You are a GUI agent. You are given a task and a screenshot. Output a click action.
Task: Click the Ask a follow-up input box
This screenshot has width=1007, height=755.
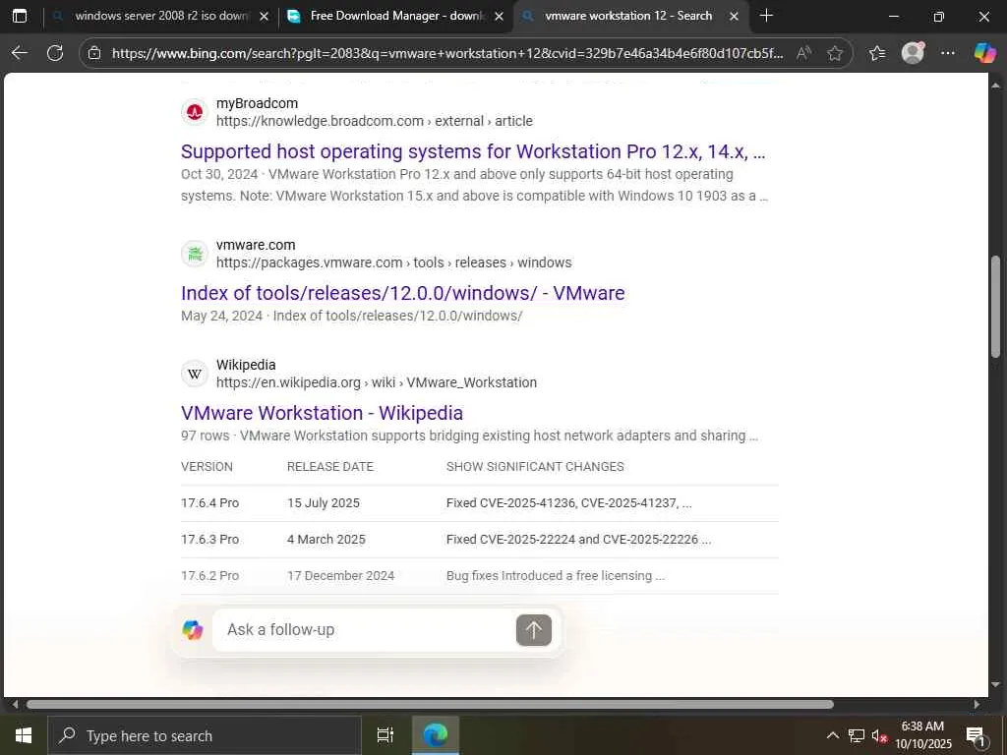[x=364, y=630]
